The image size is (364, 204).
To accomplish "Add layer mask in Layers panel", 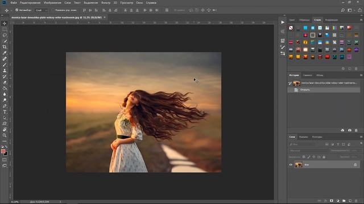I will [x=332, y=201].
